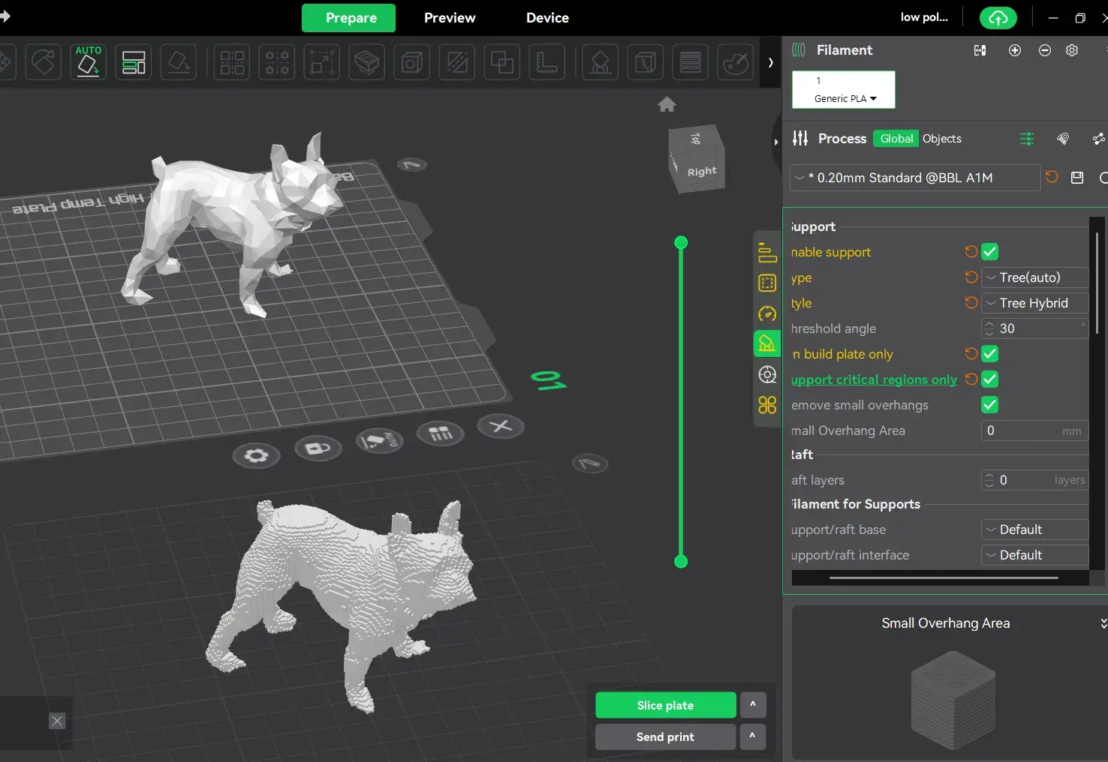Open the Support settings side tab icon
The image size is (1108, 762).
[x=766, y=343]
